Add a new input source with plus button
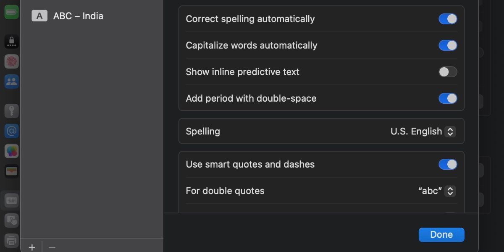The width and height of the screenshot is (504, 252). click(x=31, y=247)
